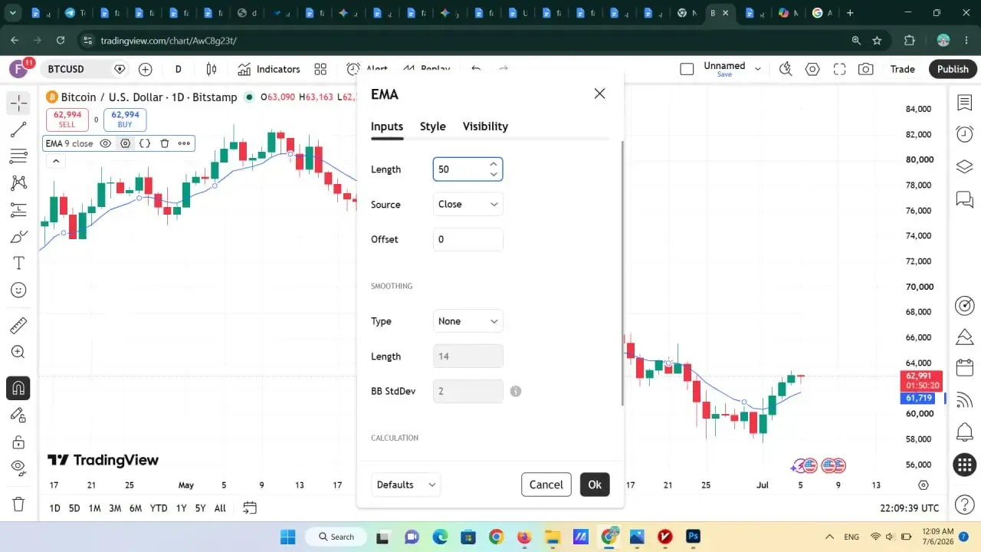
Task: Switch to the Style tab
Action: [433, 127]
